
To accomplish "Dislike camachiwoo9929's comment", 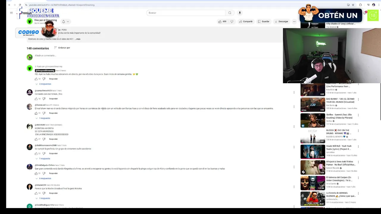I will (x=44, y=99).
